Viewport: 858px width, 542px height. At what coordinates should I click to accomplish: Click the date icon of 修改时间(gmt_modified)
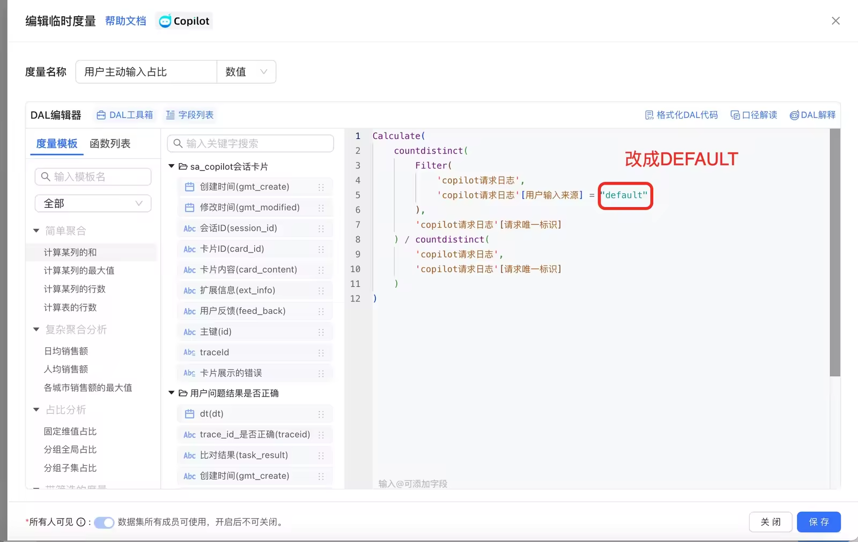189,207
